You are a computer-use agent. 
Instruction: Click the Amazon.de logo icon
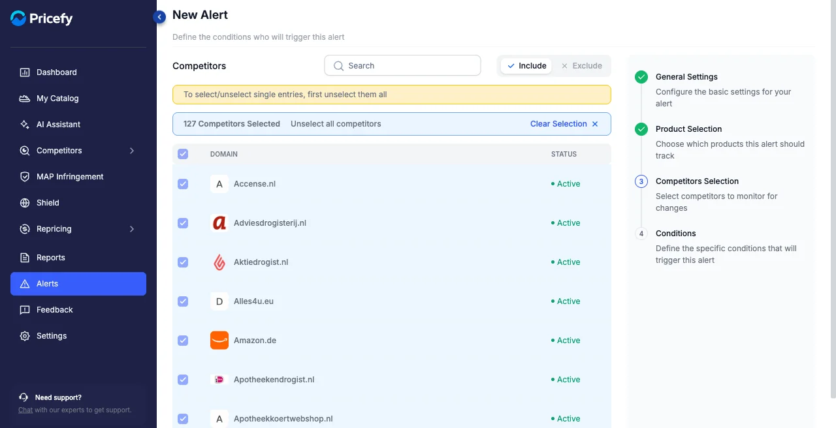(x=219, y=341)
